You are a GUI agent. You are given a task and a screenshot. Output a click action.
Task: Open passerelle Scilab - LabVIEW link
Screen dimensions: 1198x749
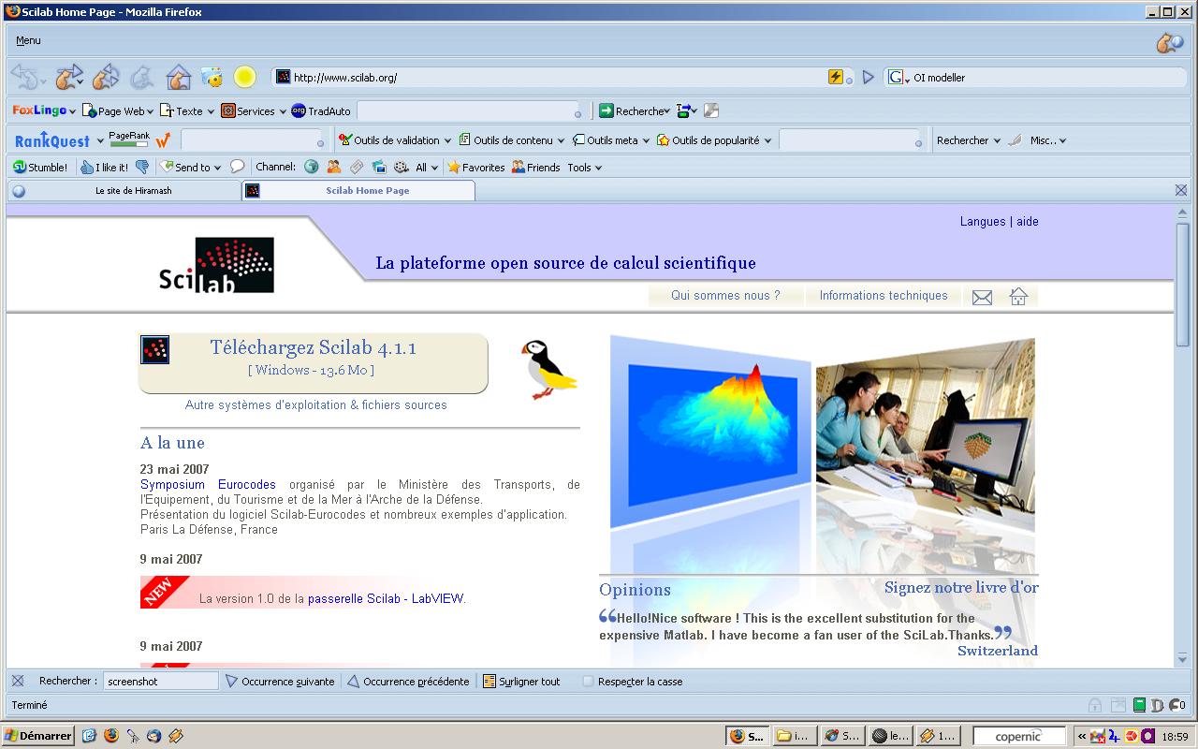coord(386,598)
